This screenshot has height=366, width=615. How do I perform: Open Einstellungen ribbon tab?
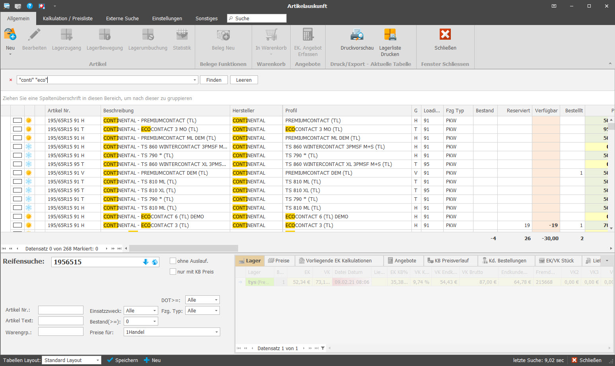tap(167, 18)
